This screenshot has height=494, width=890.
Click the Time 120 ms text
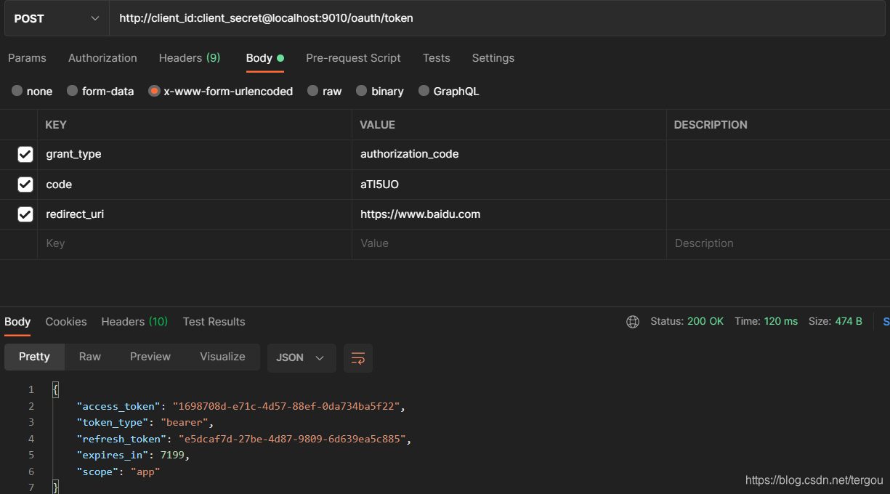(x=766, y=321)
